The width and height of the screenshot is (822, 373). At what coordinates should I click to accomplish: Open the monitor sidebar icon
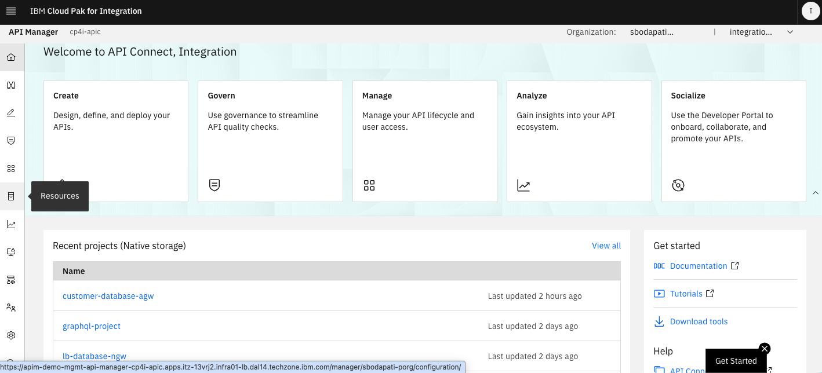click(11, 252)
